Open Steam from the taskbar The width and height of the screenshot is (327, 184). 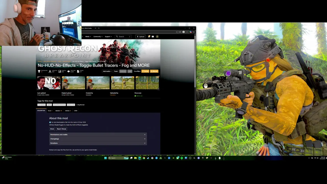(148, 158)
